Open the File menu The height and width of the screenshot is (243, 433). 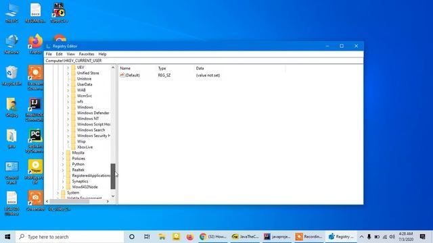pos(49,54)
